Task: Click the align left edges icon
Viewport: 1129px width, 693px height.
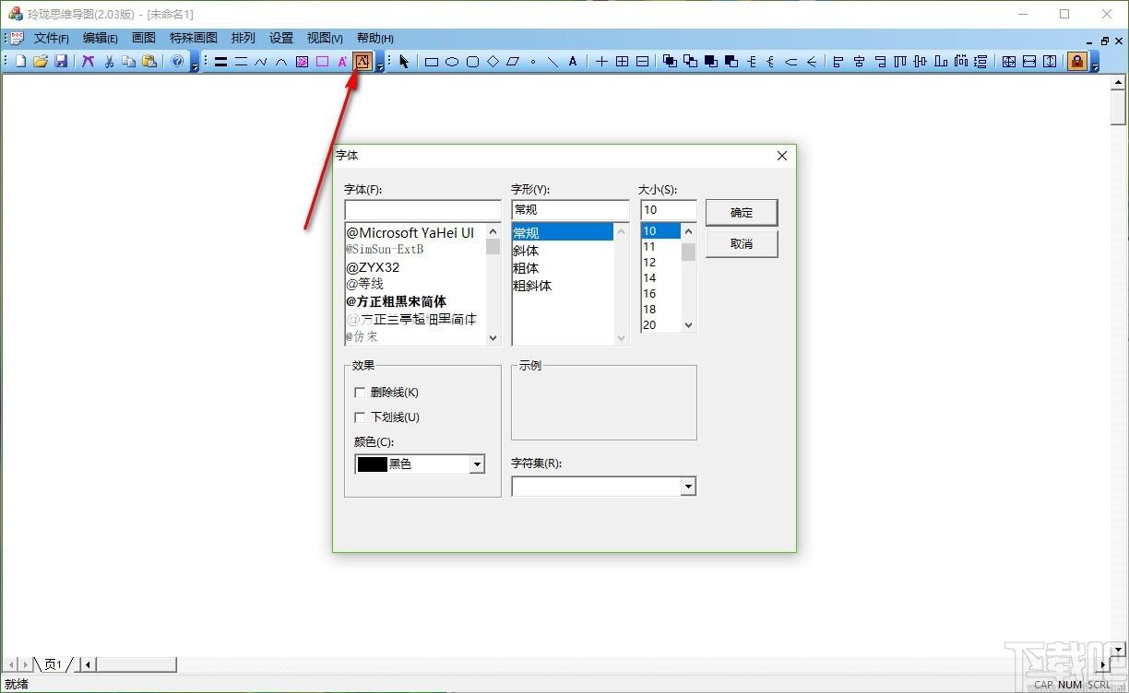Action: pyautogui.click(x=838, y=62)
